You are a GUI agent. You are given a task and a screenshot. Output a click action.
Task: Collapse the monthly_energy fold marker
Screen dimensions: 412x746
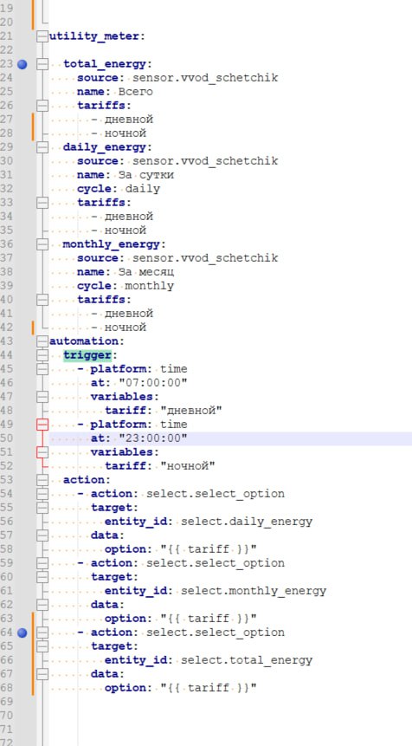pos(42,244)
